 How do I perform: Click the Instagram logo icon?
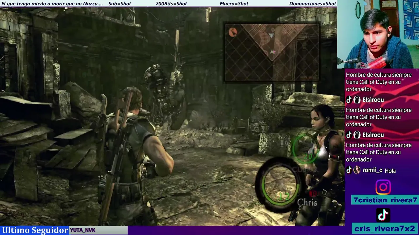pyautogui.click(x=383, y=187)
